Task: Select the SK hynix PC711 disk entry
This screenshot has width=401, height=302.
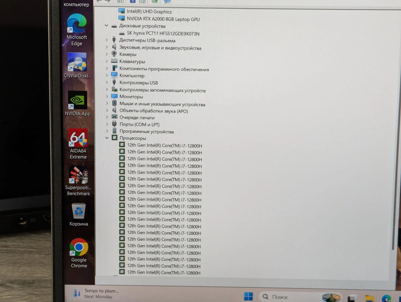Action: (163, 33)
